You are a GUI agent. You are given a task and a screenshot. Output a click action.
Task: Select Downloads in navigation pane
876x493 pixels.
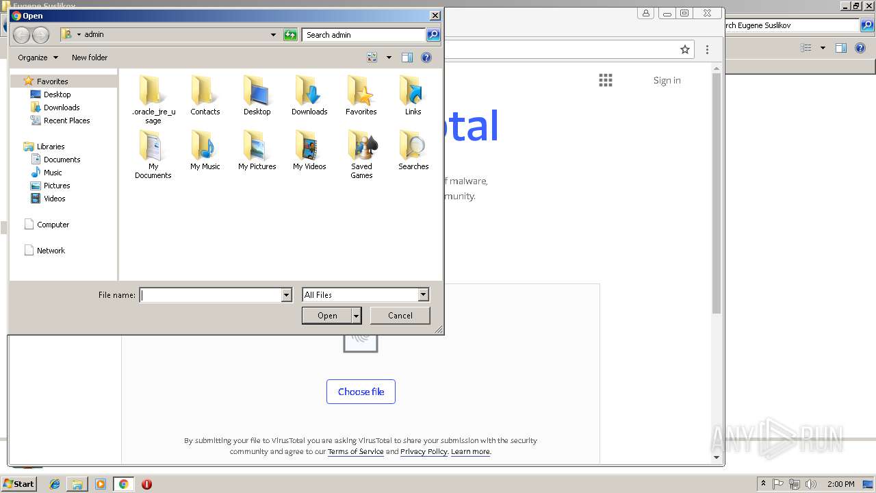point(62,108)
